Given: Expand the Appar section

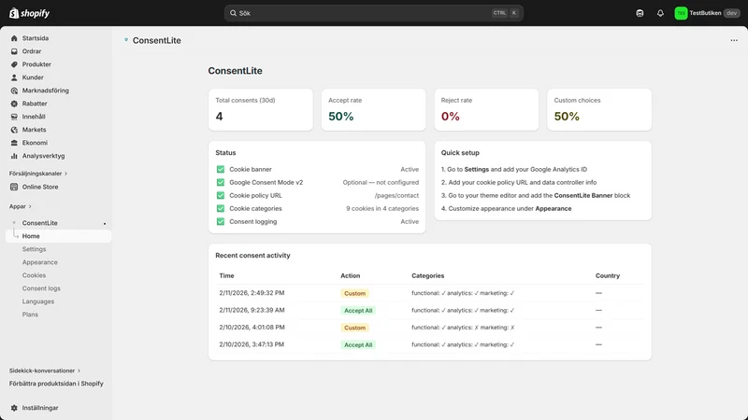Looking at the screenshot, I should pyautogui.click(x=20, y=206).
